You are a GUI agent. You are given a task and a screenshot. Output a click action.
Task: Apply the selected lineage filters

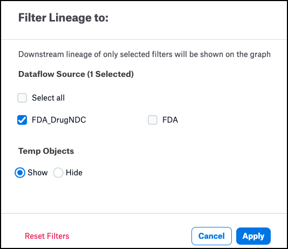click(253, 236)
